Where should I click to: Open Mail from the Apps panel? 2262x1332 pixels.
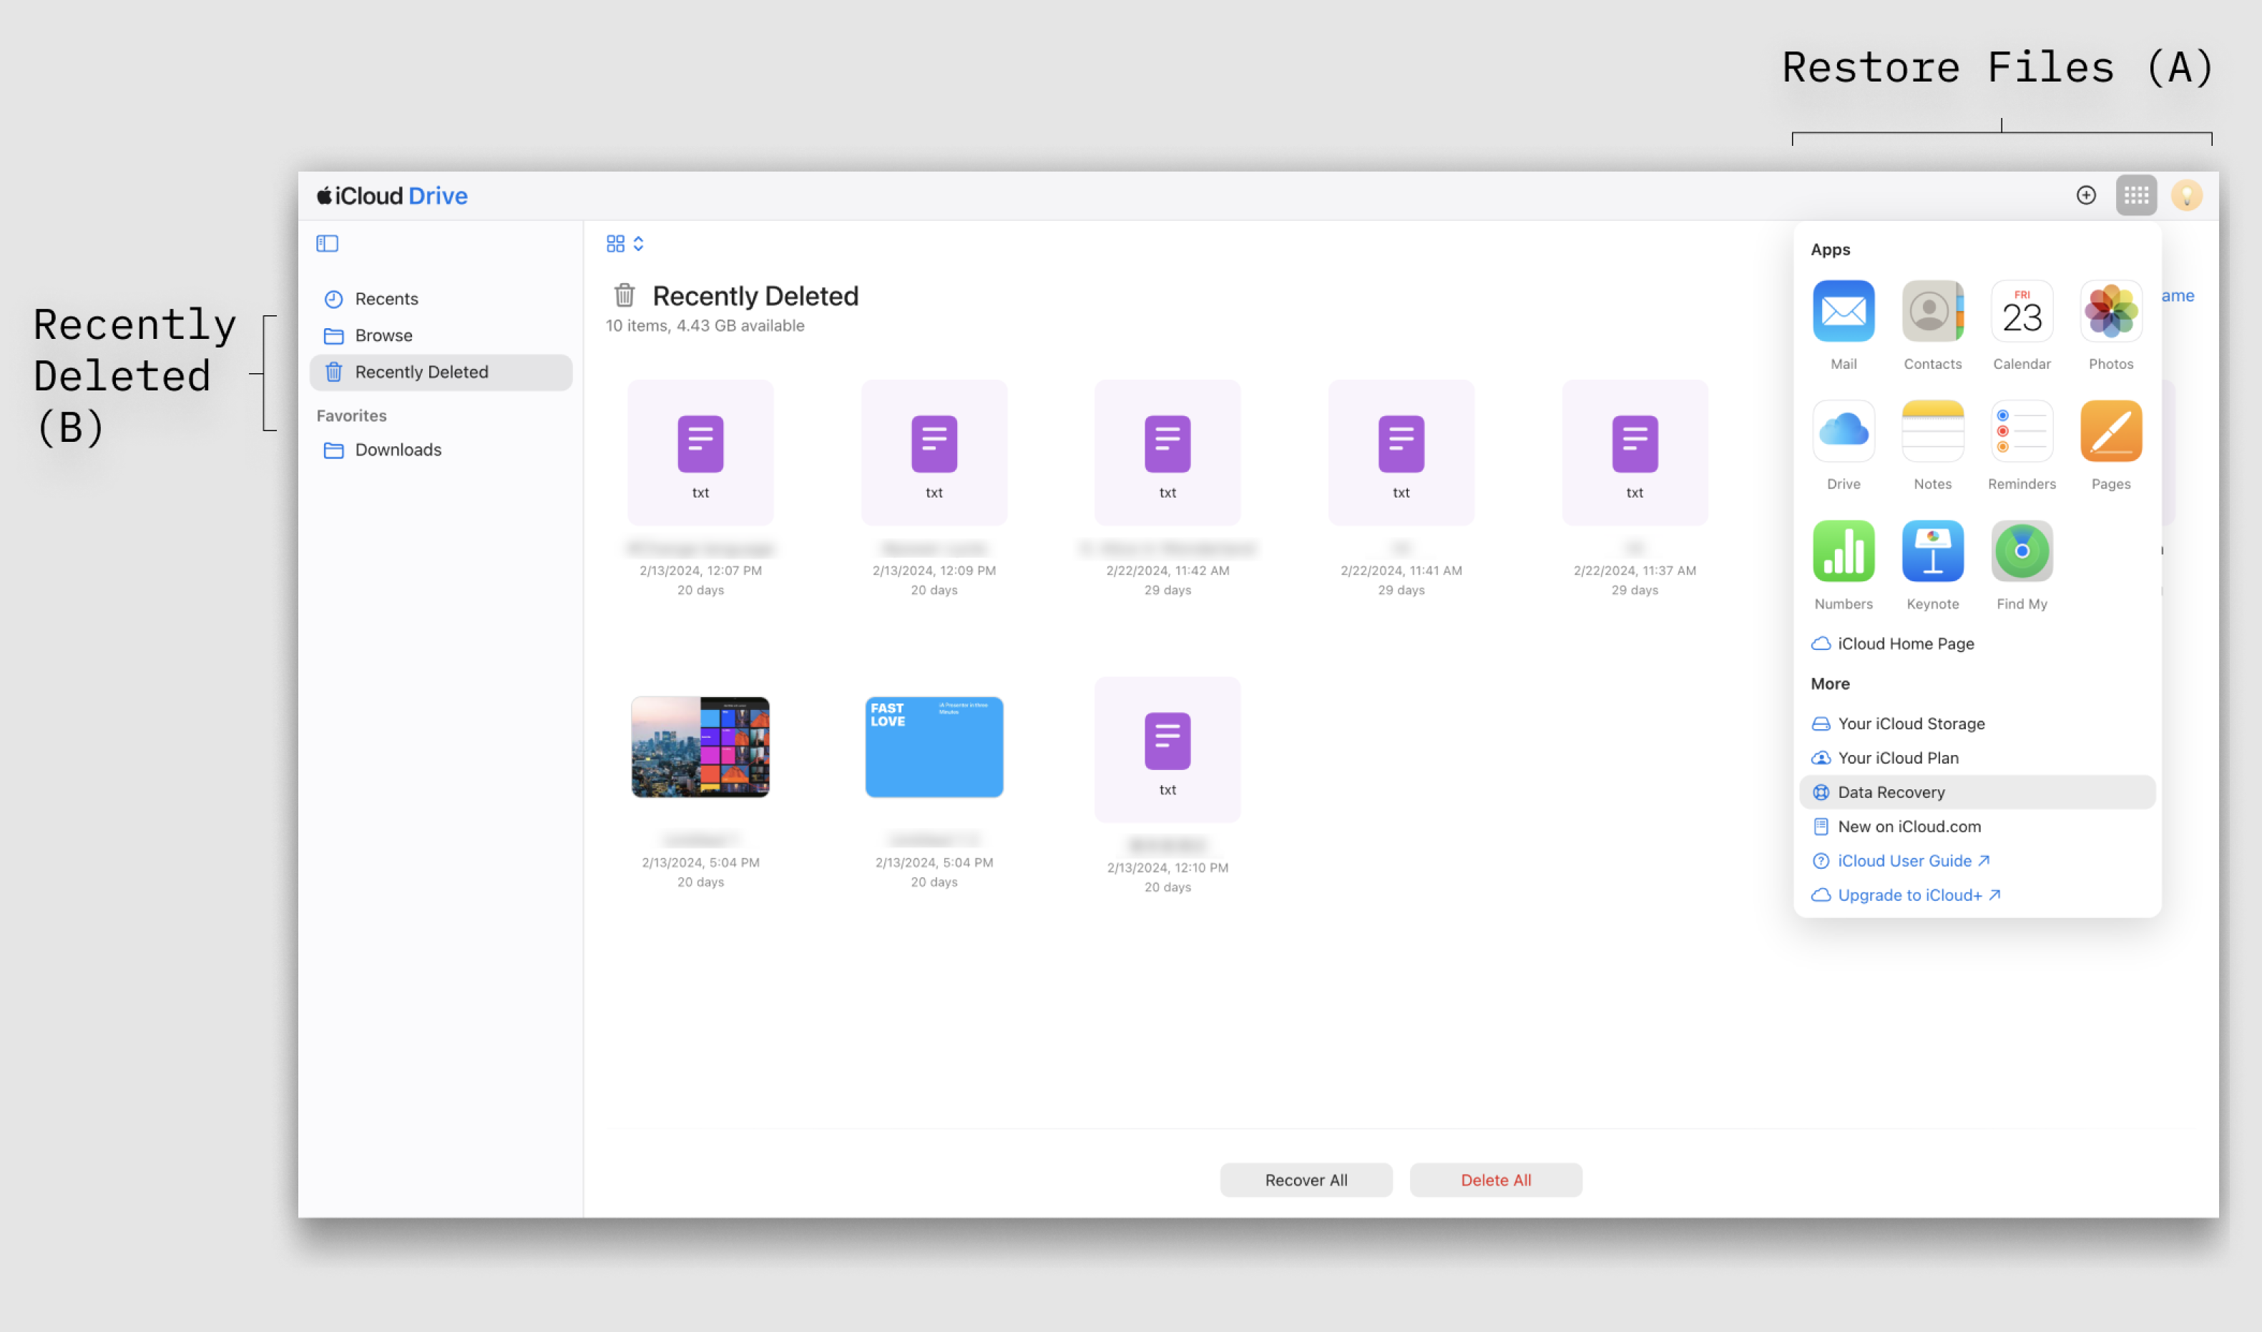1843,312
